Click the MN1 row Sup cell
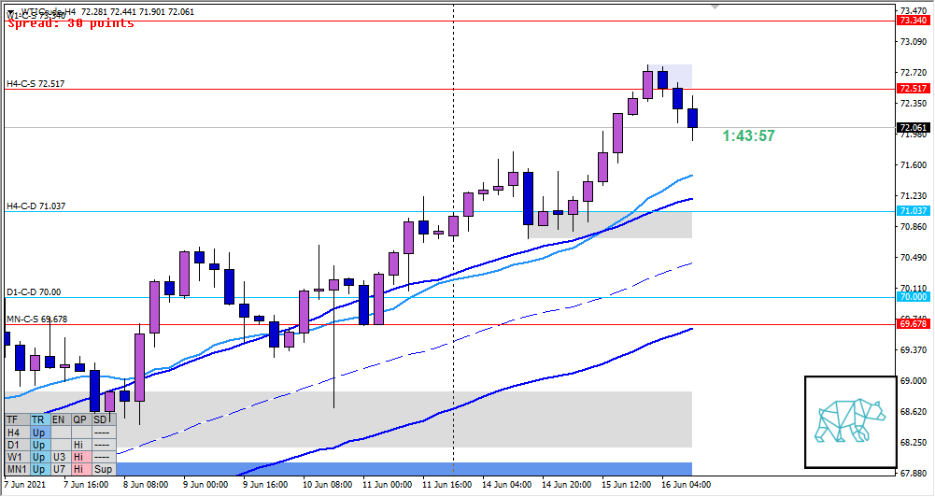Viewport: 935px width, 497px height. (x=103, y=469)
